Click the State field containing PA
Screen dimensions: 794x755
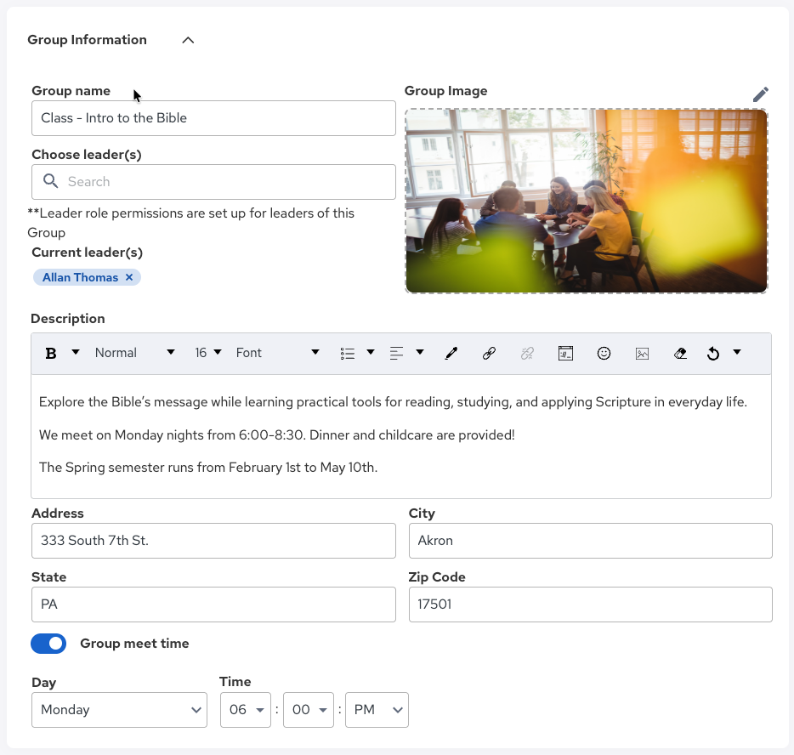[x=213, y=605]
